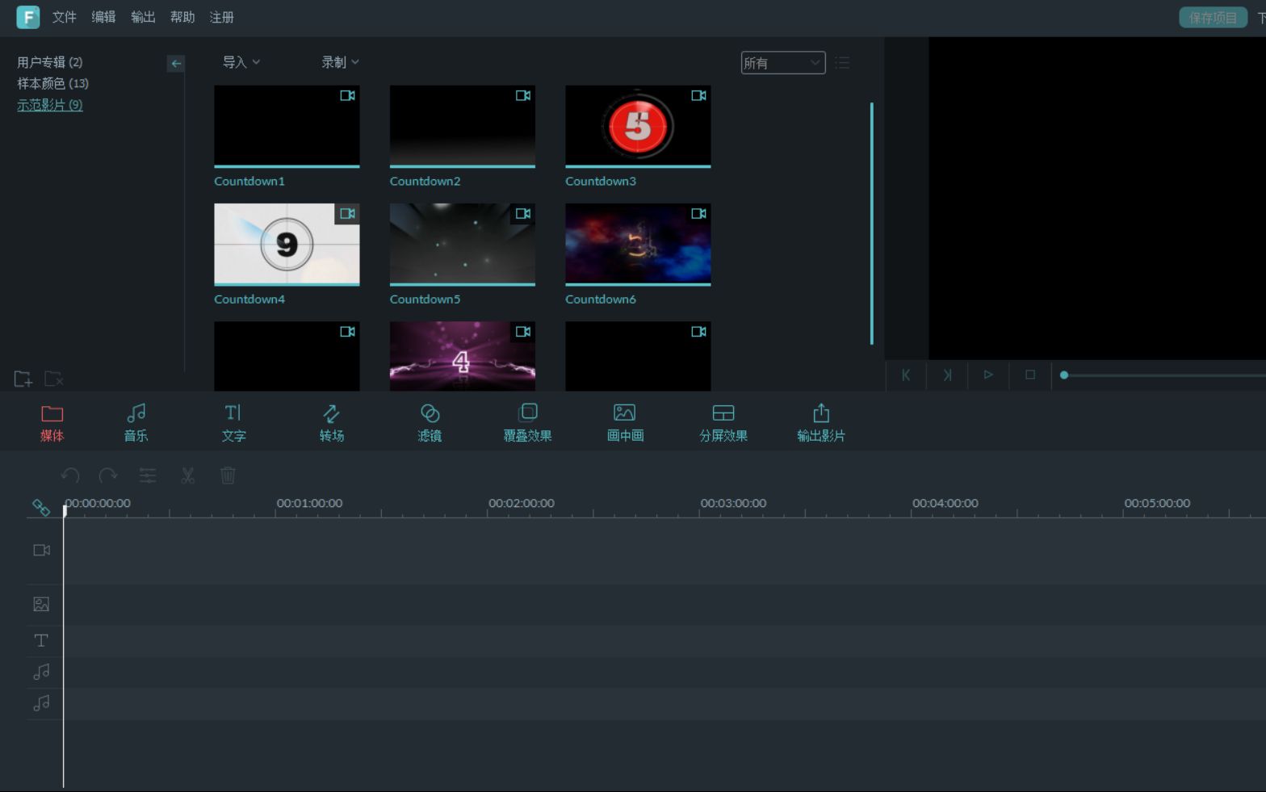Open the 文件 file menu

65,17
